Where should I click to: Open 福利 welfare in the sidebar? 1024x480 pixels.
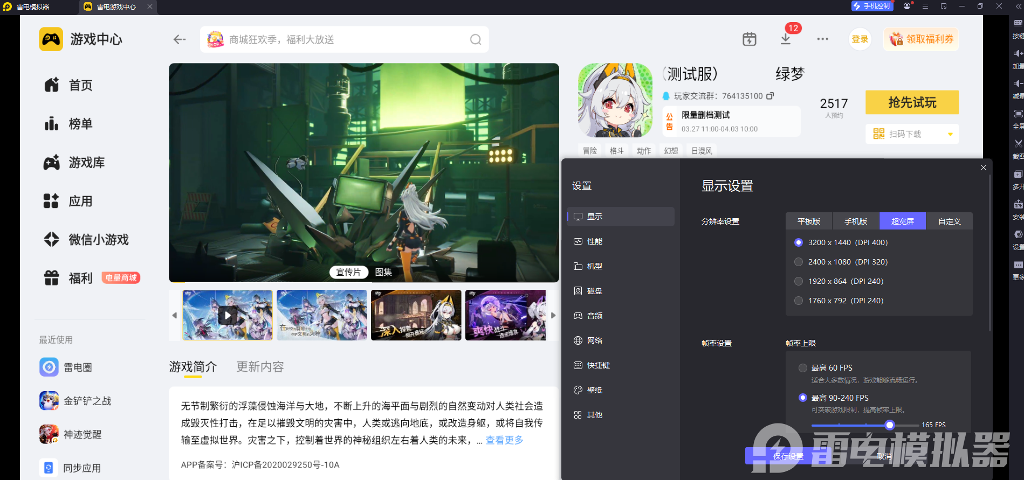tap(68, 279)
